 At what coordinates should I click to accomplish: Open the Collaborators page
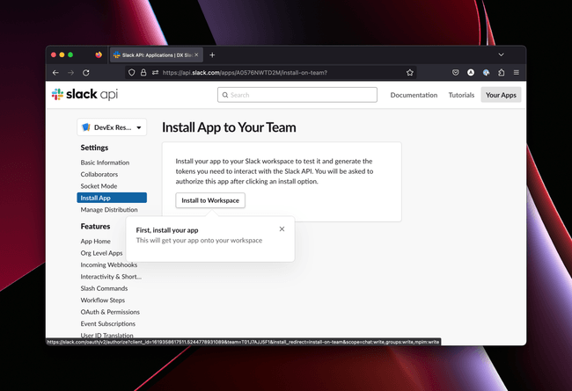(x=99, y=174)
